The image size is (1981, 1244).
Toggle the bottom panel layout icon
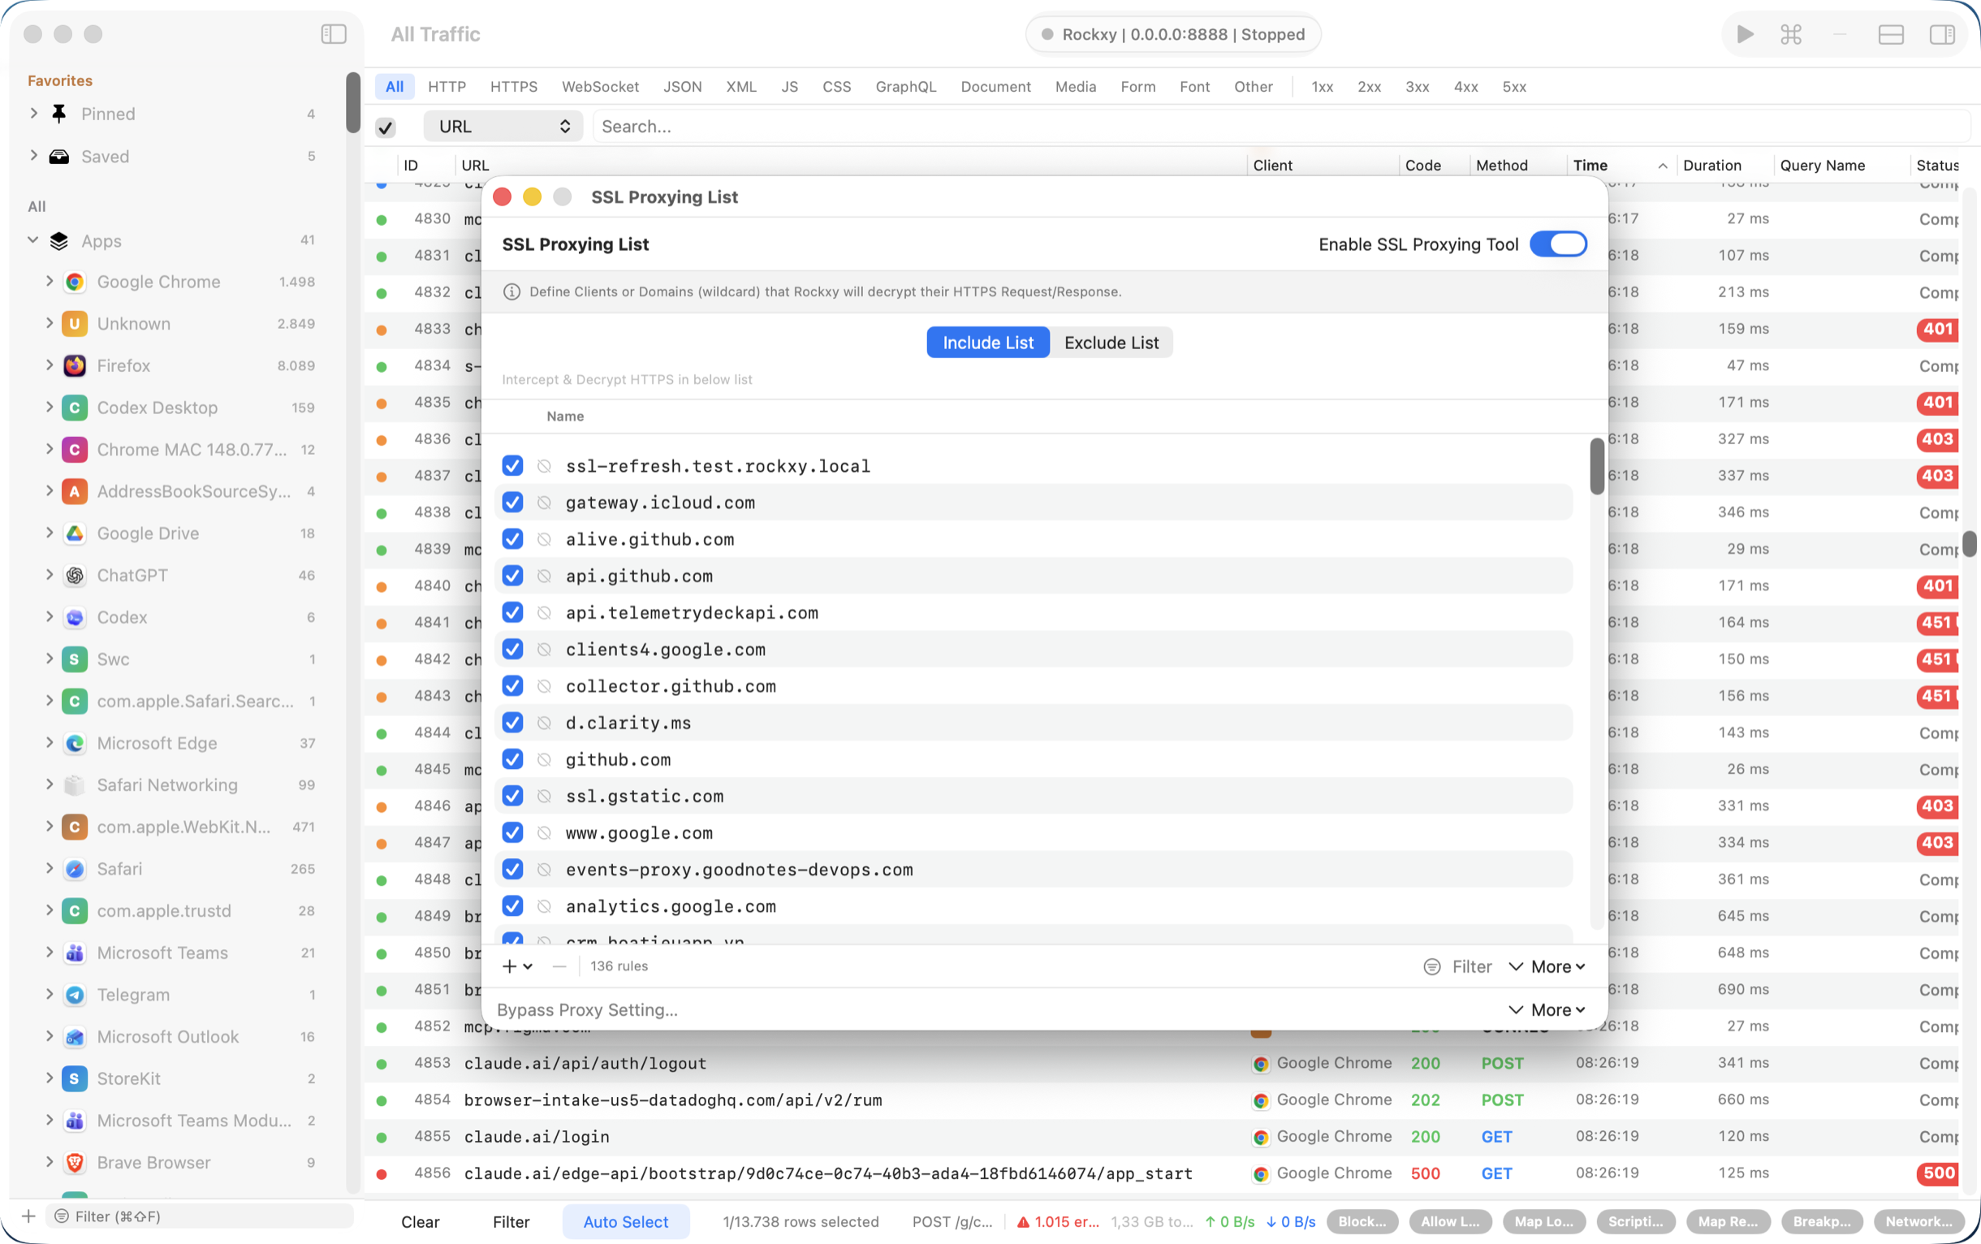(1891, 34)
